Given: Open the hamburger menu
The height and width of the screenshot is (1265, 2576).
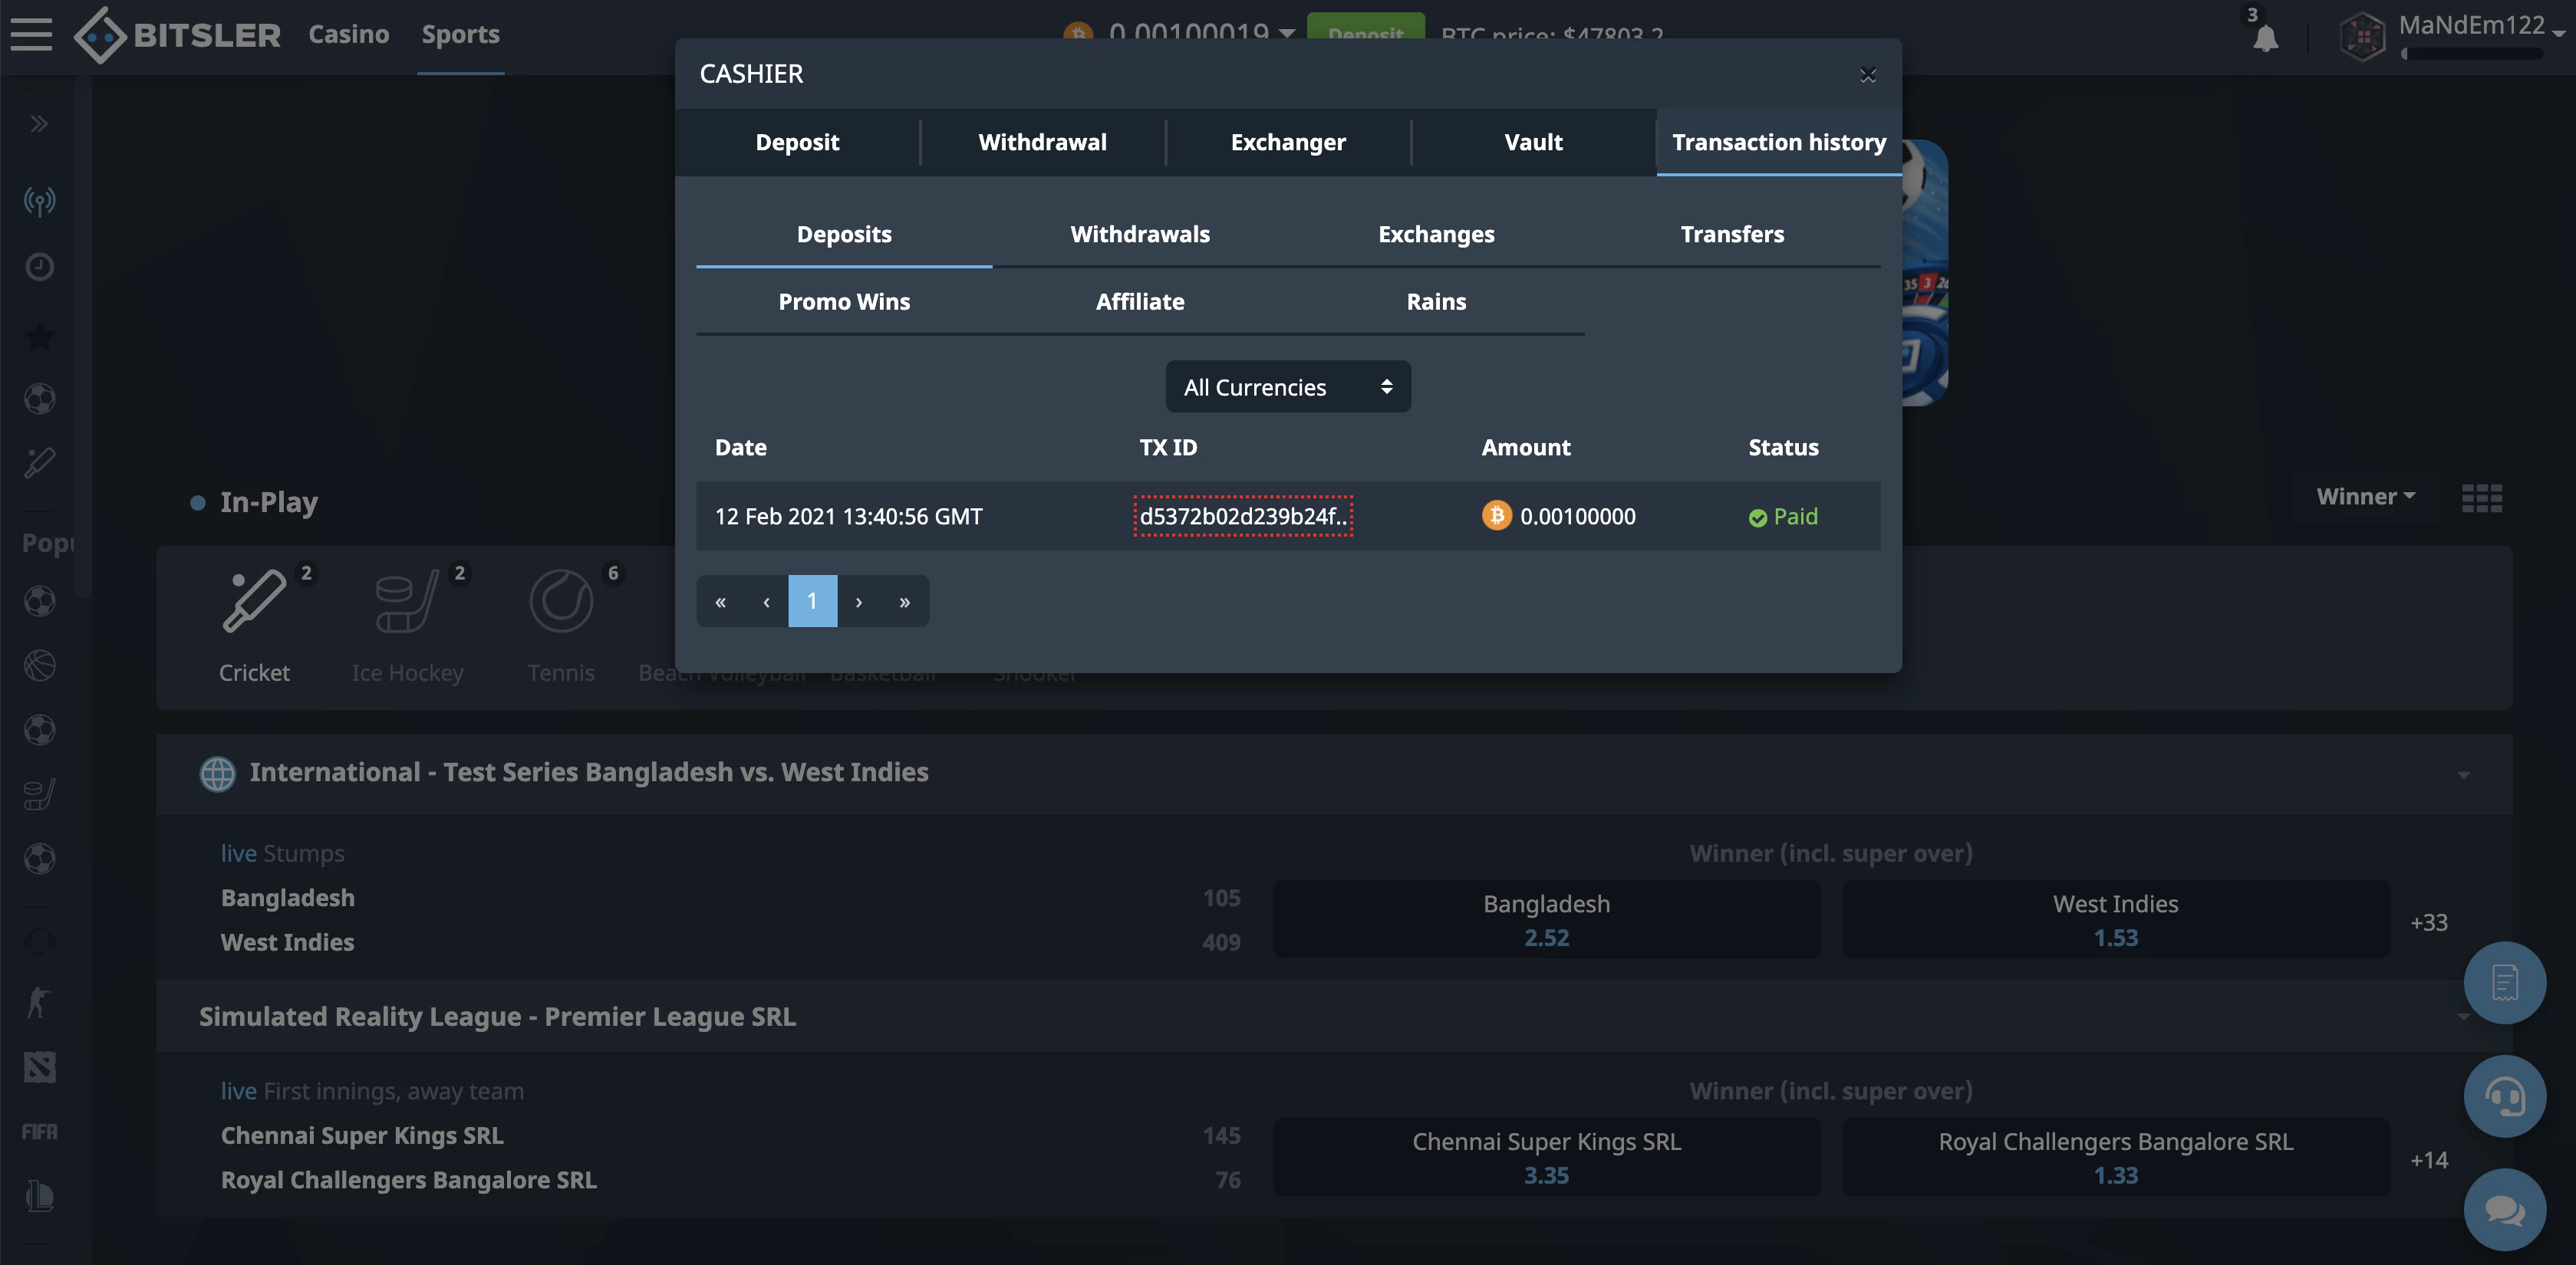Looking at the screenshot, I should coord(31,34).
